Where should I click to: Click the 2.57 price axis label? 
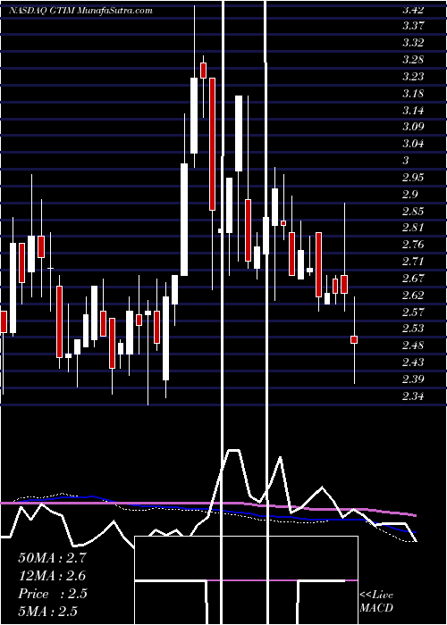coord(413,312)
